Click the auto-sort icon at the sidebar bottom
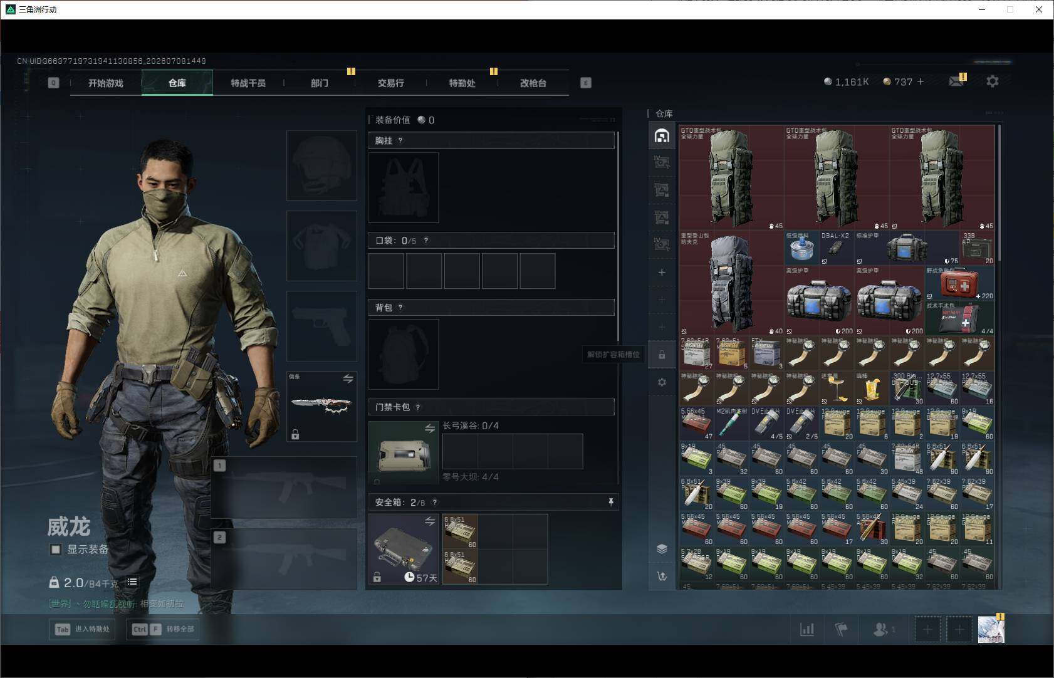The width and height of the screenshot is (1054, 678). click(x=662, y=576)
